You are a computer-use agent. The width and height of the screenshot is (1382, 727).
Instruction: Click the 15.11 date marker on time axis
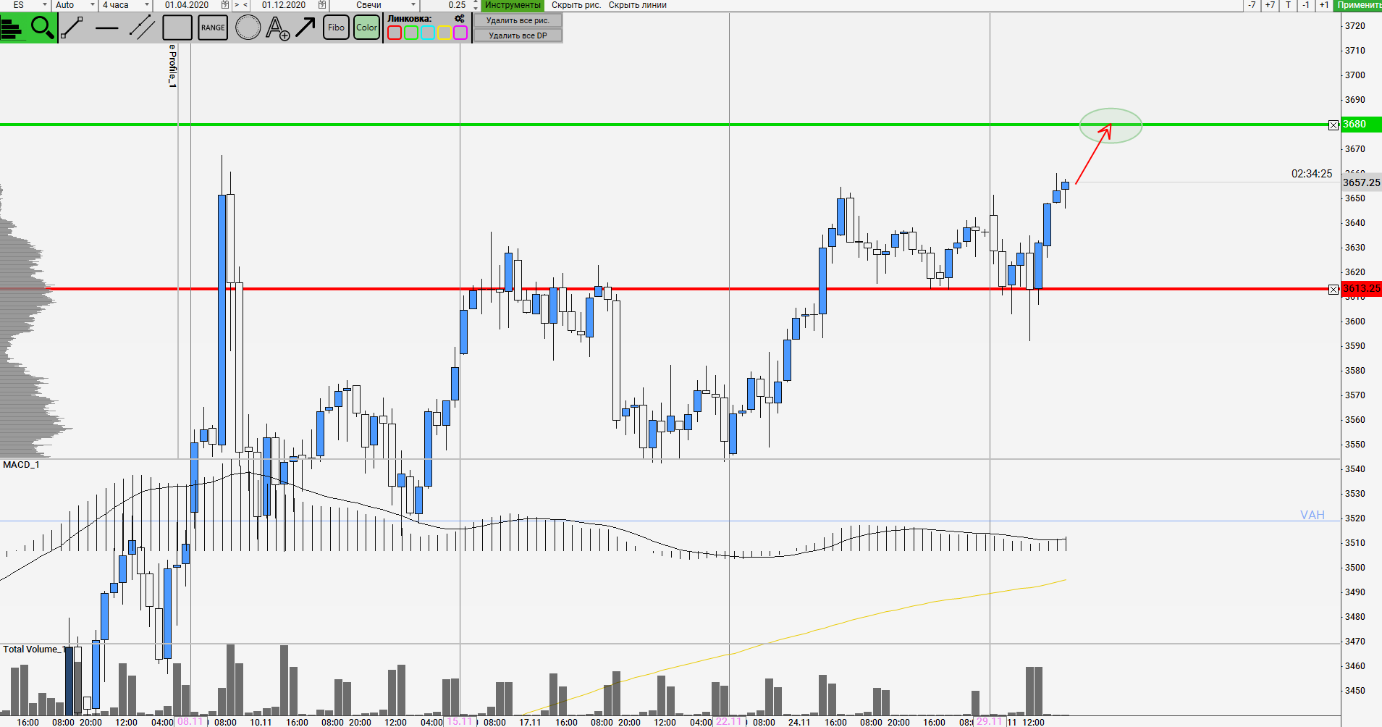click(459, 722)
